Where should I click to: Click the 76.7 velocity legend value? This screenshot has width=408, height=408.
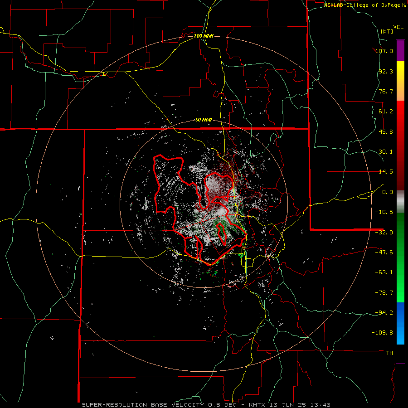386,91
